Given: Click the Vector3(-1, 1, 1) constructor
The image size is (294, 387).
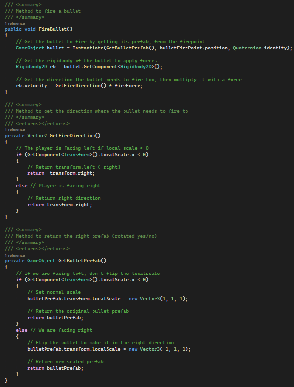Looking at the screenshot, I should [x=165, y=349].
